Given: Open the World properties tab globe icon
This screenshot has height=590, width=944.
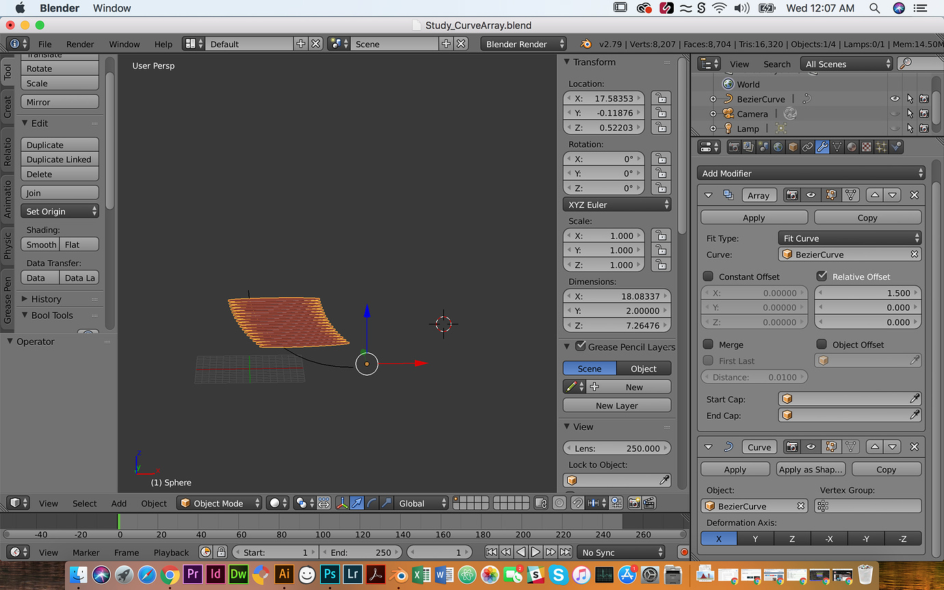Looking at the screenshot, I should point(778,146).
